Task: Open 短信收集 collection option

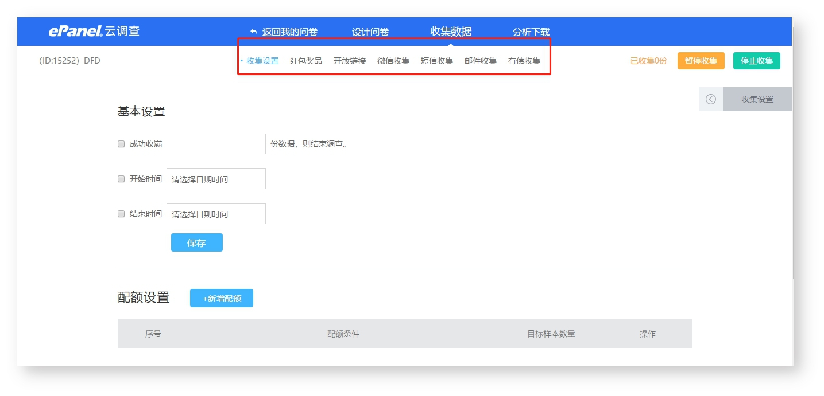Action: [437, 61]
